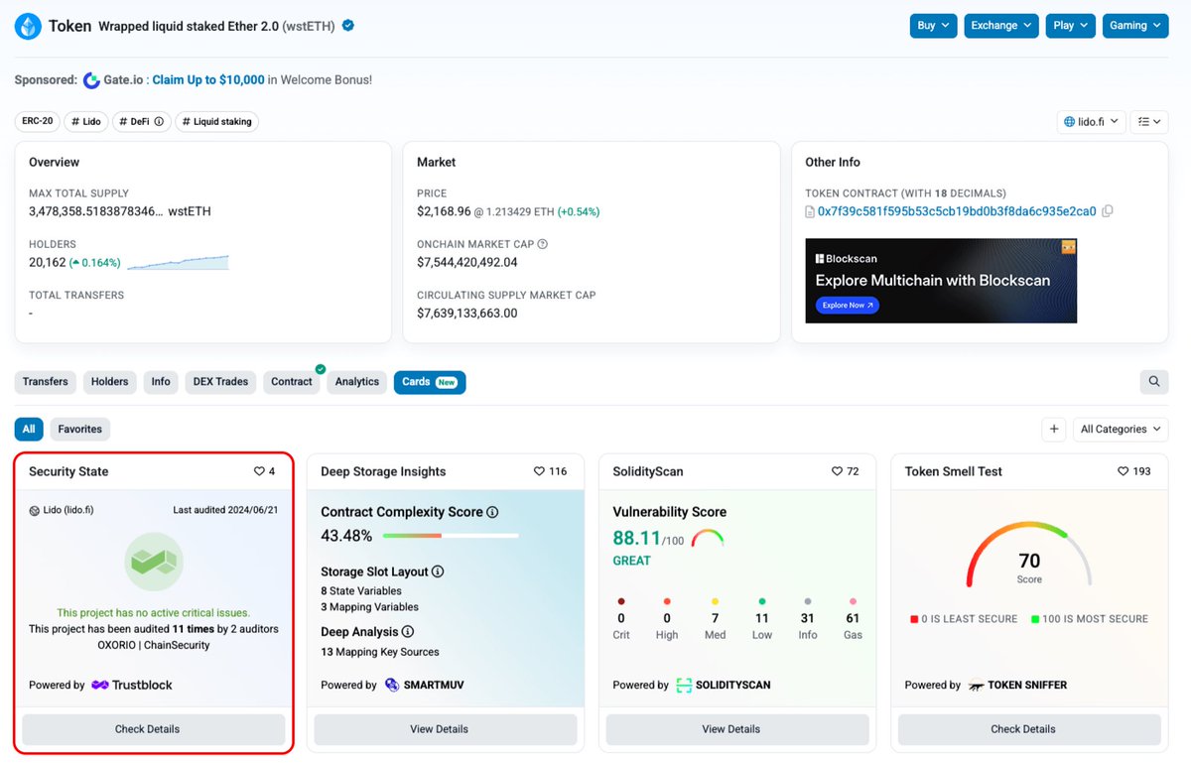Switch to the Analytics tab

point(357,382)
